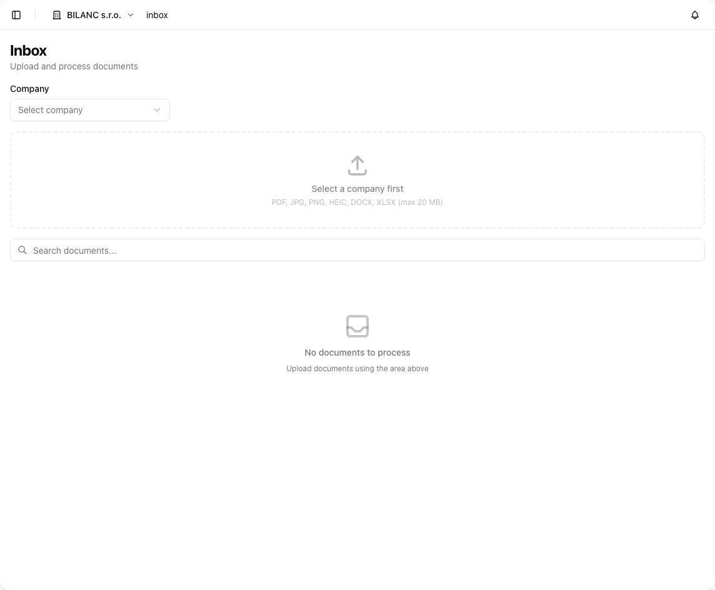715x590 pixels.
Task: Toggle the sidebar panel icon
Action: (16, 15)
